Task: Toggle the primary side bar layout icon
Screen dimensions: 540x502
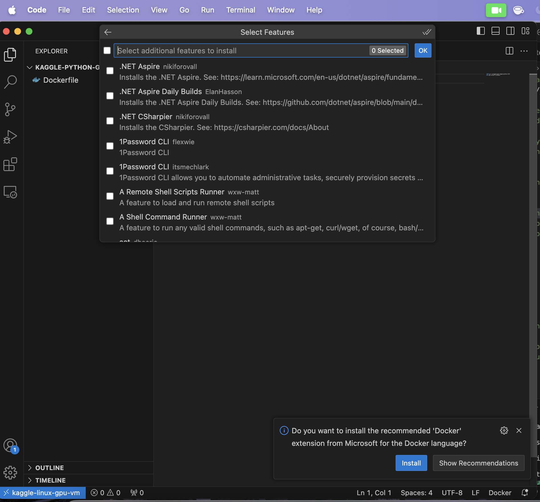Action: click(481, 31)
